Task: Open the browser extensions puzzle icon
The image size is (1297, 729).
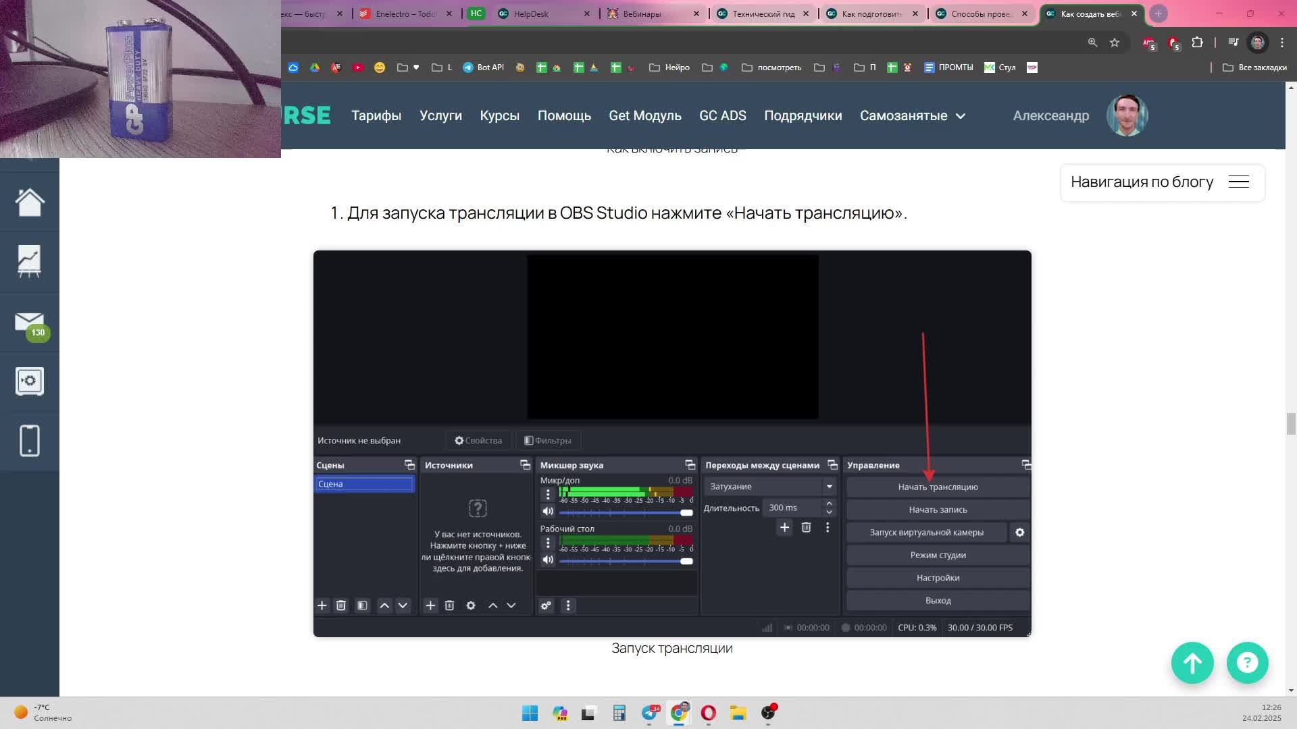Action: 1197,43
